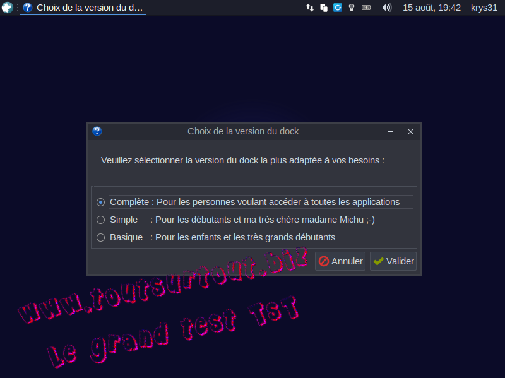Image resolution: width=505 pixels, height=378 pixels.
Task: Select the Simple dock version radio
Action: tap(101, 220)
